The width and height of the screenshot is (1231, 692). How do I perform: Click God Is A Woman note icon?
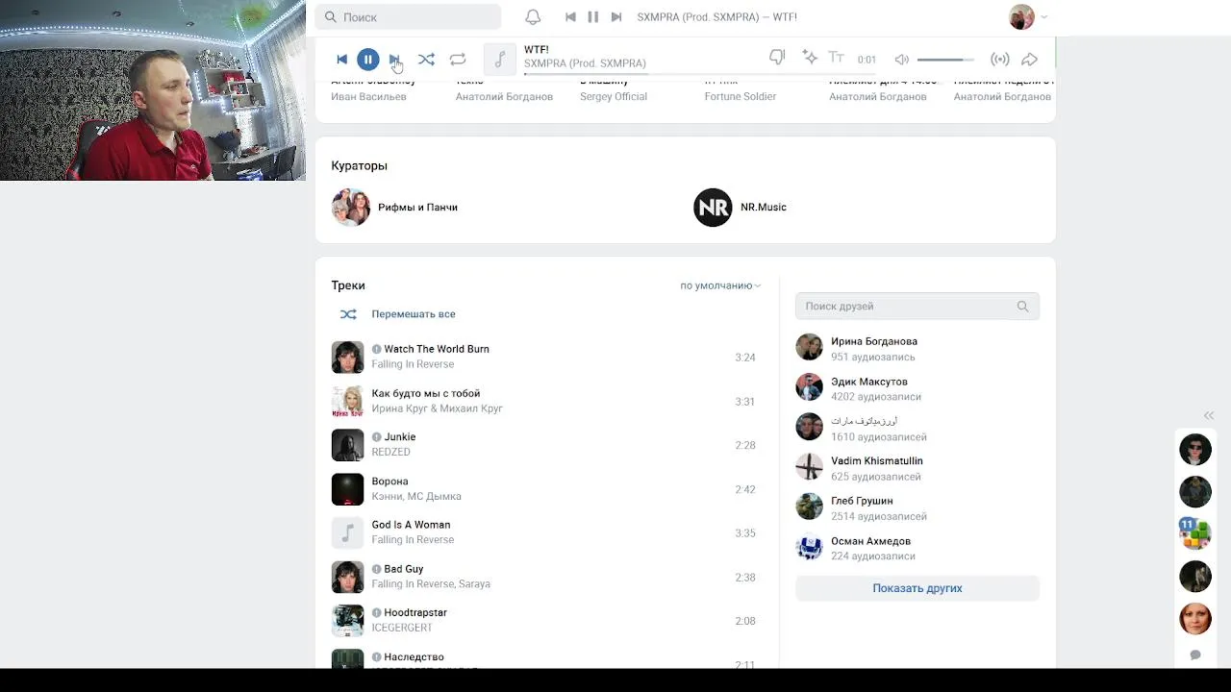(348, 533)
